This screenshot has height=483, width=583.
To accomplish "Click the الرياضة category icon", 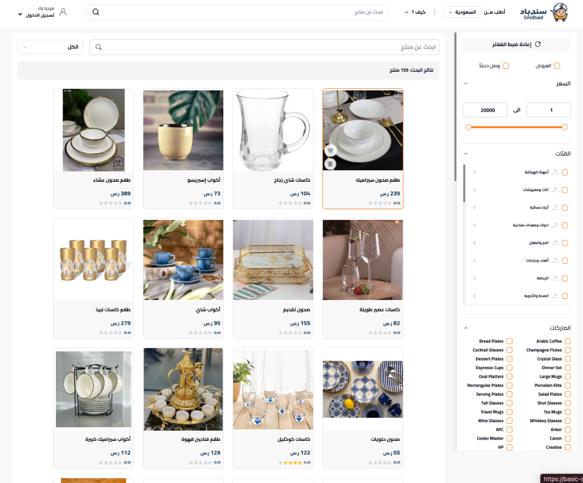I will pyautogui.click(x=555, y=278).
